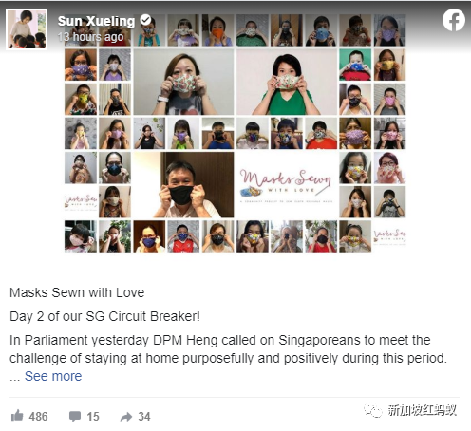This screenshot has height=431, width=471.
Task: Open Sun Xueling's profile picture
Action: 27,28
